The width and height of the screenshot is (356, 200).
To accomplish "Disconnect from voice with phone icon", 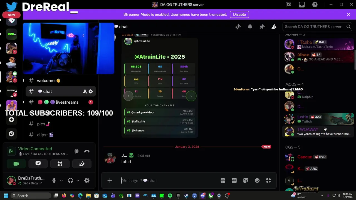I will click(87, 151).
